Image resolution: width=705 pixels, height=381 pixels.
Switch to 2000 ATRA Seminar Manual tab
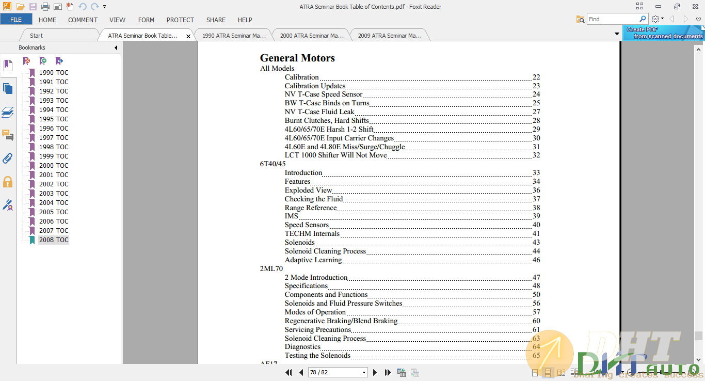point(311,36)
